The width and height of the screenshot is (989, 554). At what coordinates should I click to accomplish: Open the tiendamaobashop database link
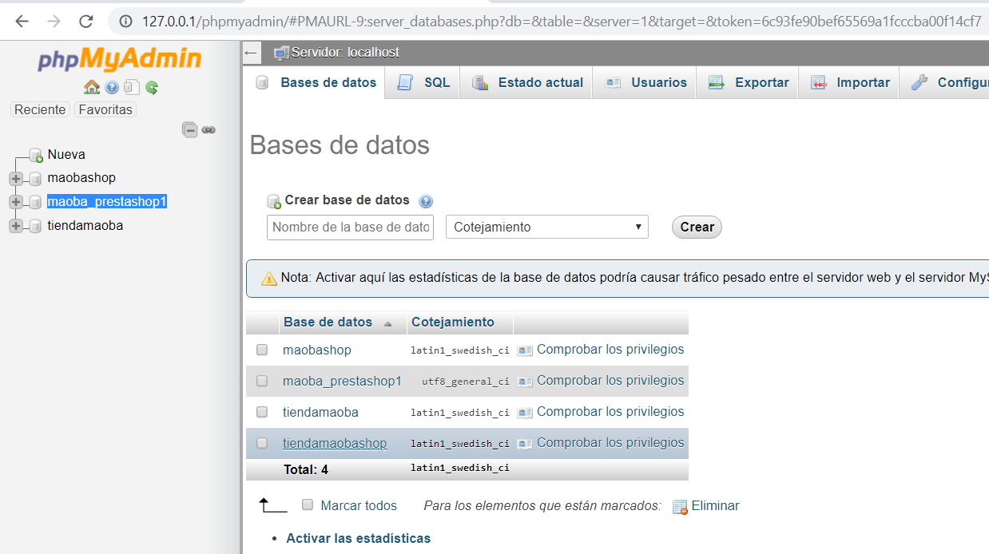tap(335, 443)
